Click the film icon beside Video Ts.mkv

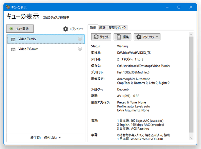[x=13, y=39]
